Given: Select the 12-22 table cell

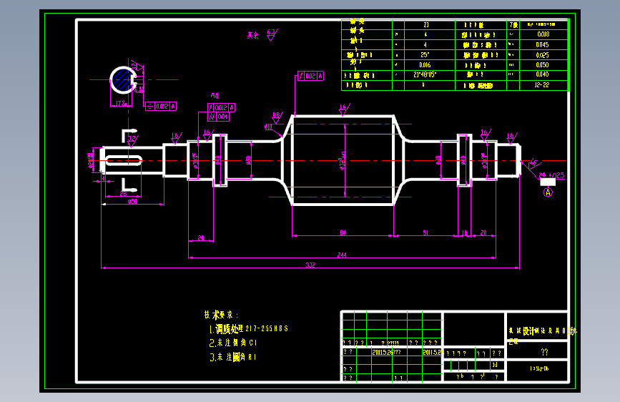Looking at the screenshot, I should coord(543,85).
